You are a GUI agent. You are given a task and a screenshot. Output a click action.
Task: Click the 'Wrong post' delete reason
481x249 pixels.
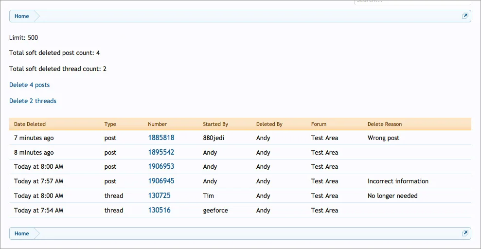[x=383, y=138]
